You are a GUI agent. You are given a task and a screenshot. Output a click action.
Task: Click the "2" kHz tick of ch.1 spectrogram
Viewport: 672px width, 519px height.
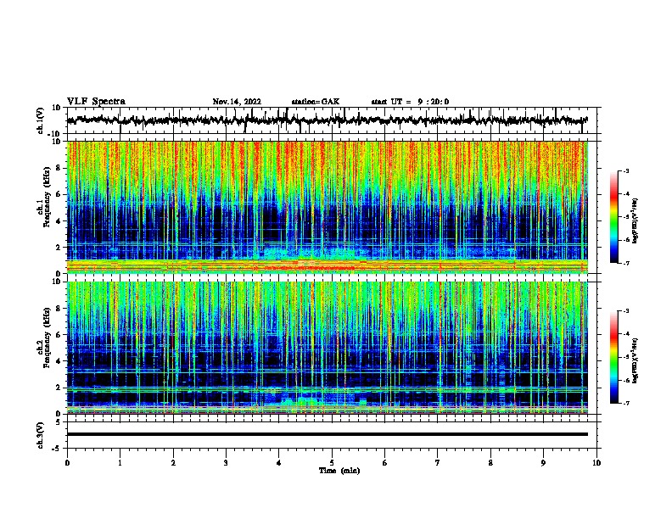(59, 247)
